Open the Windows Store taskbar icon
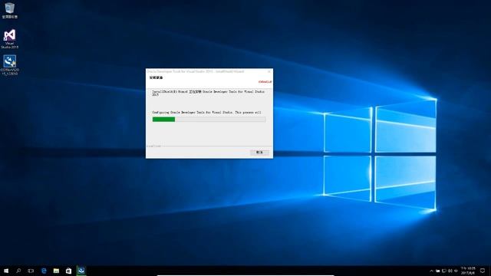Screen dimensions: 491x276 click(x=68, y=271)
